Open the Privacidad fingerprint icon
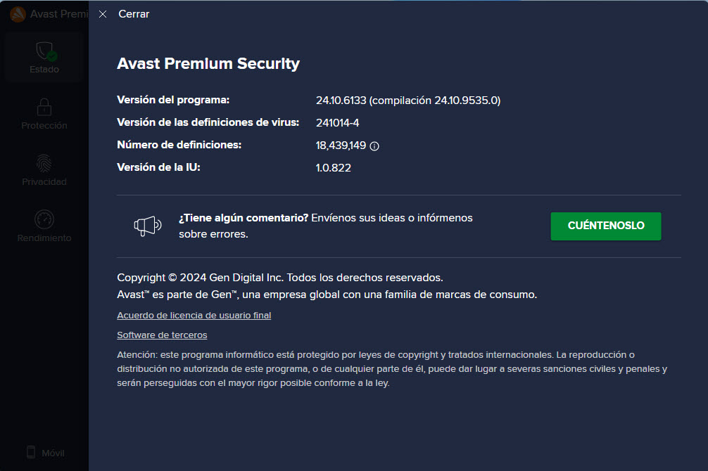 click(x=44, y=163)
